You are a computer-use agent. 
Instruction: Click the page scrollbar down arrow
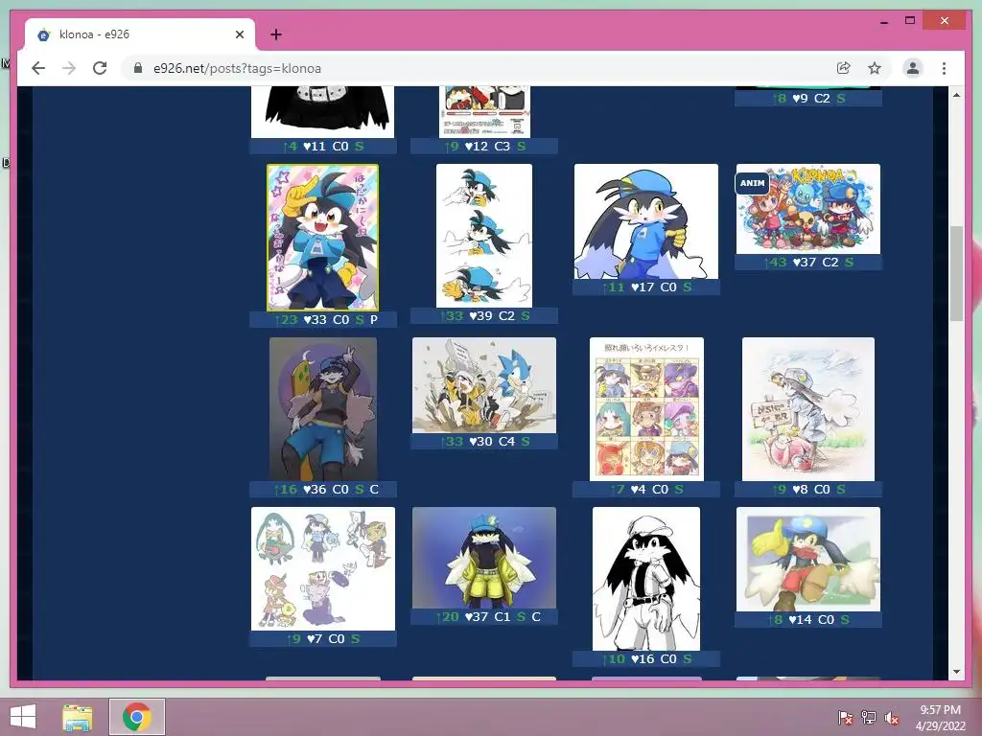pos(956,672)
